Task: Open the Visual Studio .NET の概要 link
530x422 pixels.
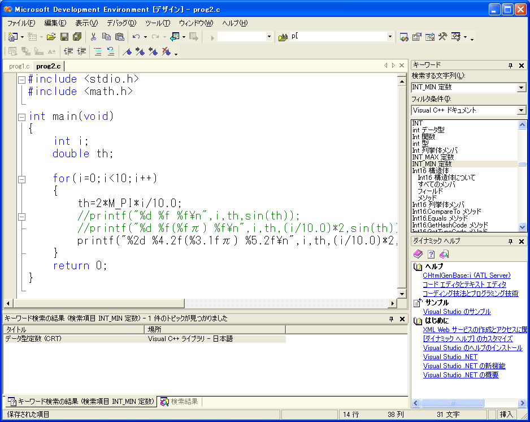Action: pos(461,375)
